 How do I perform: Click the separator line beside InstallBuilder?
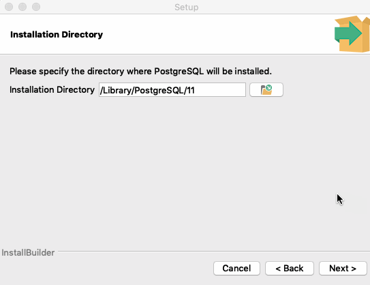click(x=214, y=252)
